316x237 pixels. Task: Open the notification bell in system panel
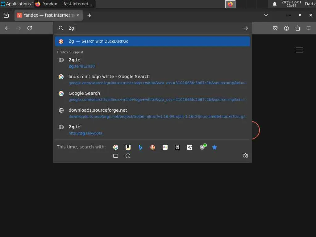[x=274, y=4]
